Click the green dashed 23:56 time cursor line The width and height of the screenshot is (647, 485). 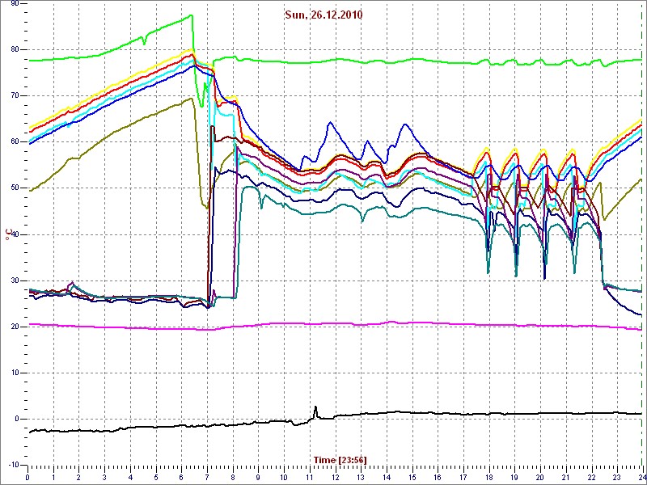[641, 234]
